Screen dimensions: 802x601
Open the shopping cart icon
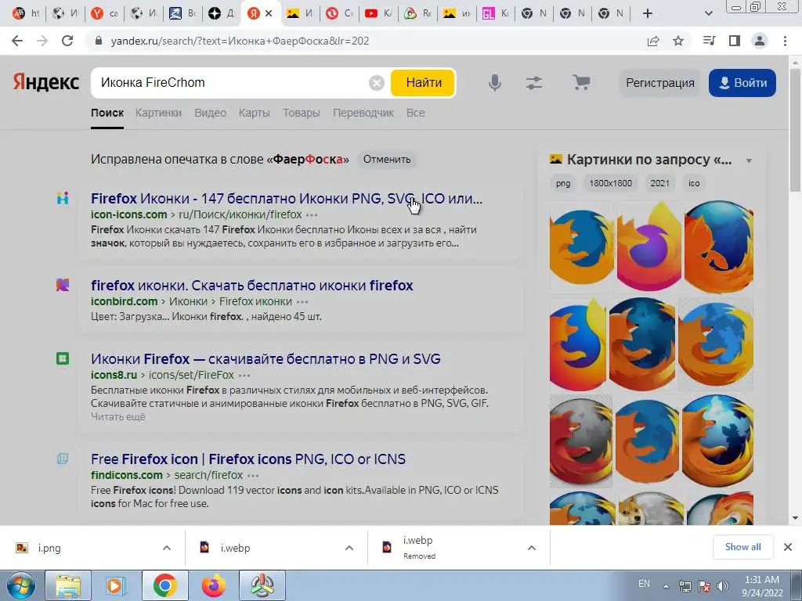(581, 82)
